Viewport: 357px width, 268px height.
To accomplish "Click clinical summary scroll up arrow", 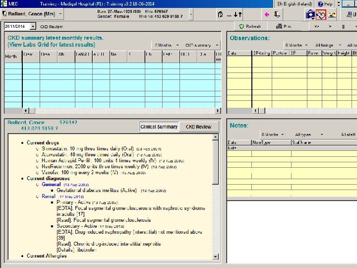I will (x=215, y=137).
